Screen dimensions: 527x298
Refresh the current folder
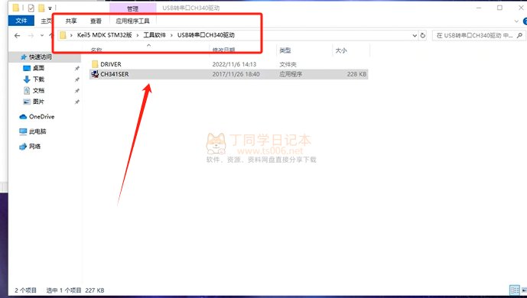(x=423, y=35)
